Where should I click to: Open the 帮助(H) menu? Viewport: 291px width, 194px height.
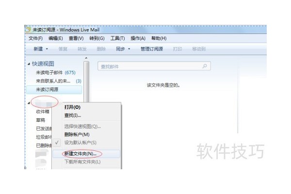[159, 38]
